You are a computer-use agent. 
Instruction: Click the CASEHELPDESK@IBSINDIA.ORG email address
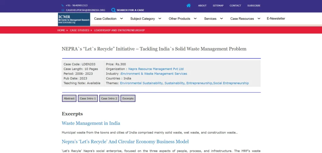(x=86, y=10)
